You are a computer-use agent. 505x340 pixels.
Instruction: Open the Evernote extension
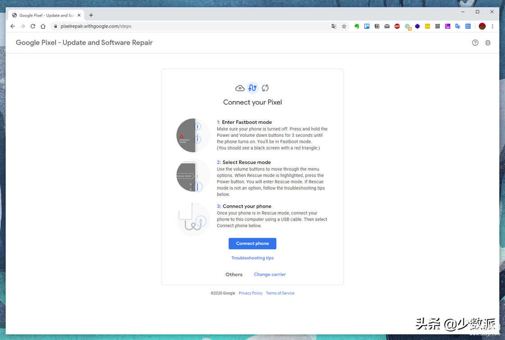click(357, 27)
